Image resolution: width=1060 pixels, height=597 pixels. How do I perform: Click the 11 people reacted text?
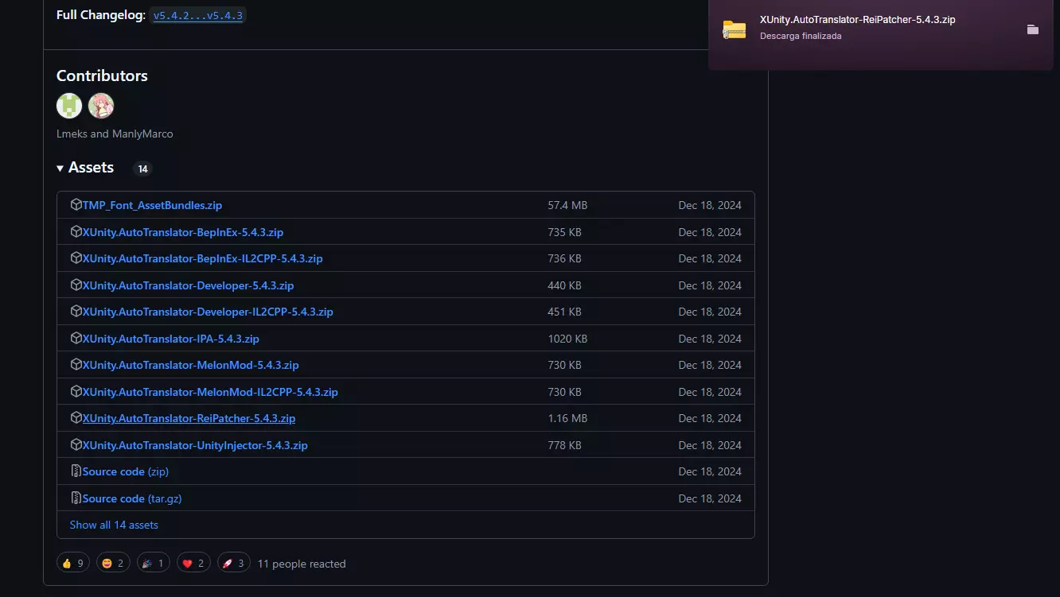click(x=302, y=564)
